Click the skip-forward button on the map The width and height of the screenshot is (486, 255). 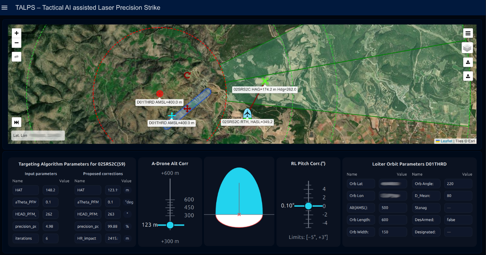pos(16,122)
